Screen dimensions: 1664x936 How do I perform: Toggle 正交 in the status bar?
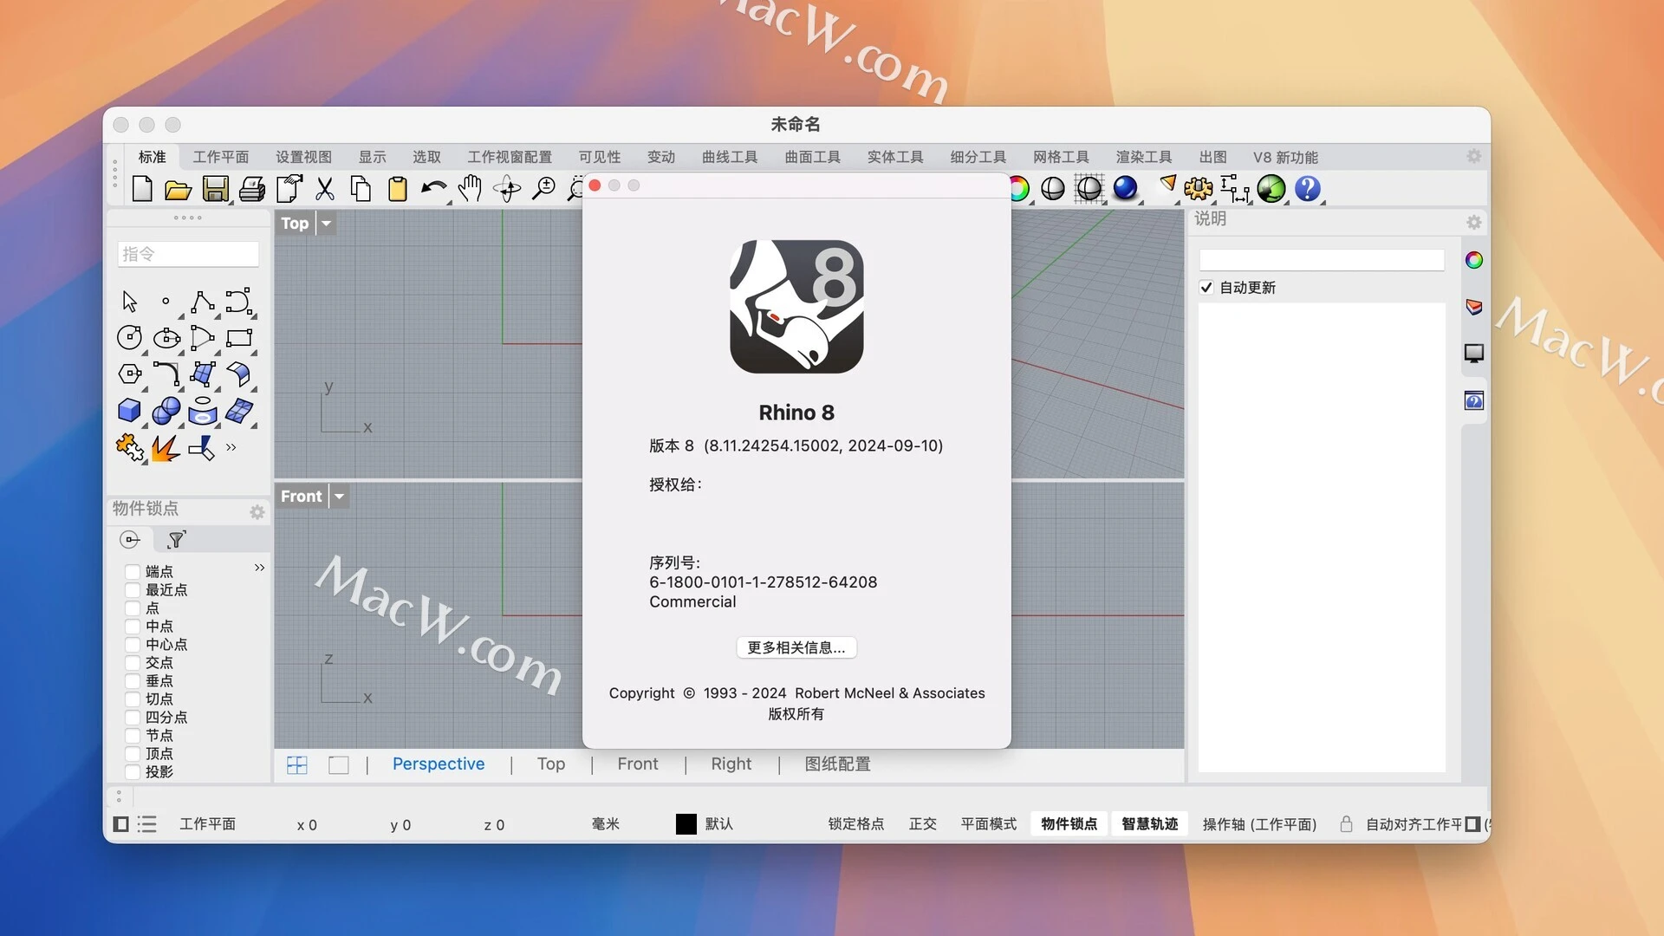coord(923,824)
